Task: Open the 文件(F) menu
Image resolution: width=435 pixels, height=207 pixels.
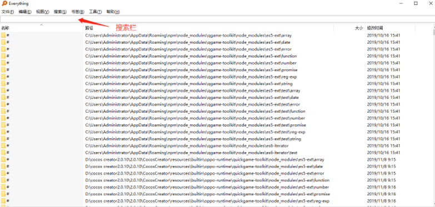Action: [x=8, y=12]
